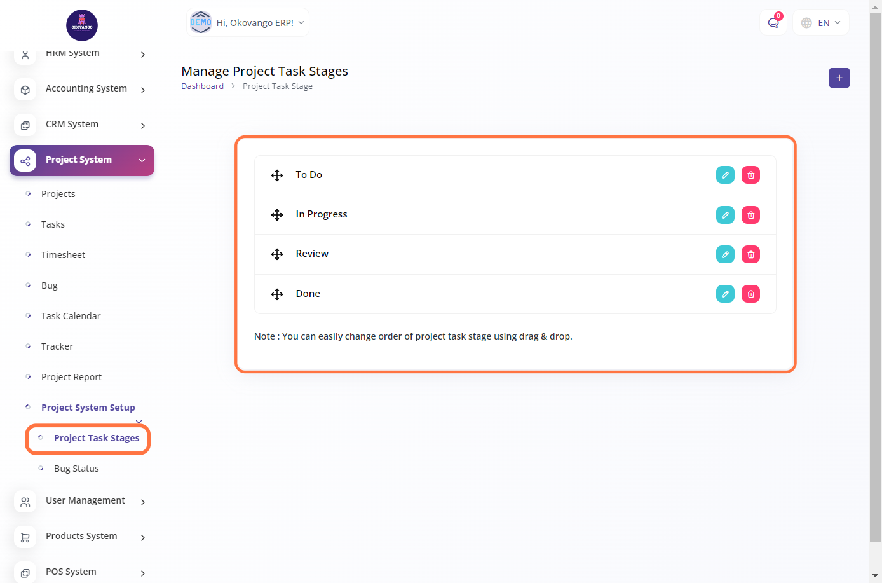The image size is (882, 583).
Task: Click the Okovango logo at top left
Action: coord(82,25)
